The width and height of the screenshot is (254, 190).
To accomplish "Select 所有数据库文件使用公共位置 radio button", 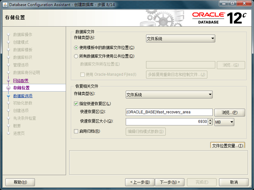I will 76,56.
